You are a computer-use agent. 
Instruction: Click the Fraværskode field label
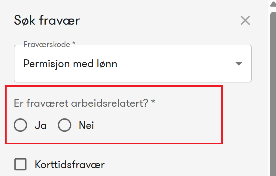47,45
